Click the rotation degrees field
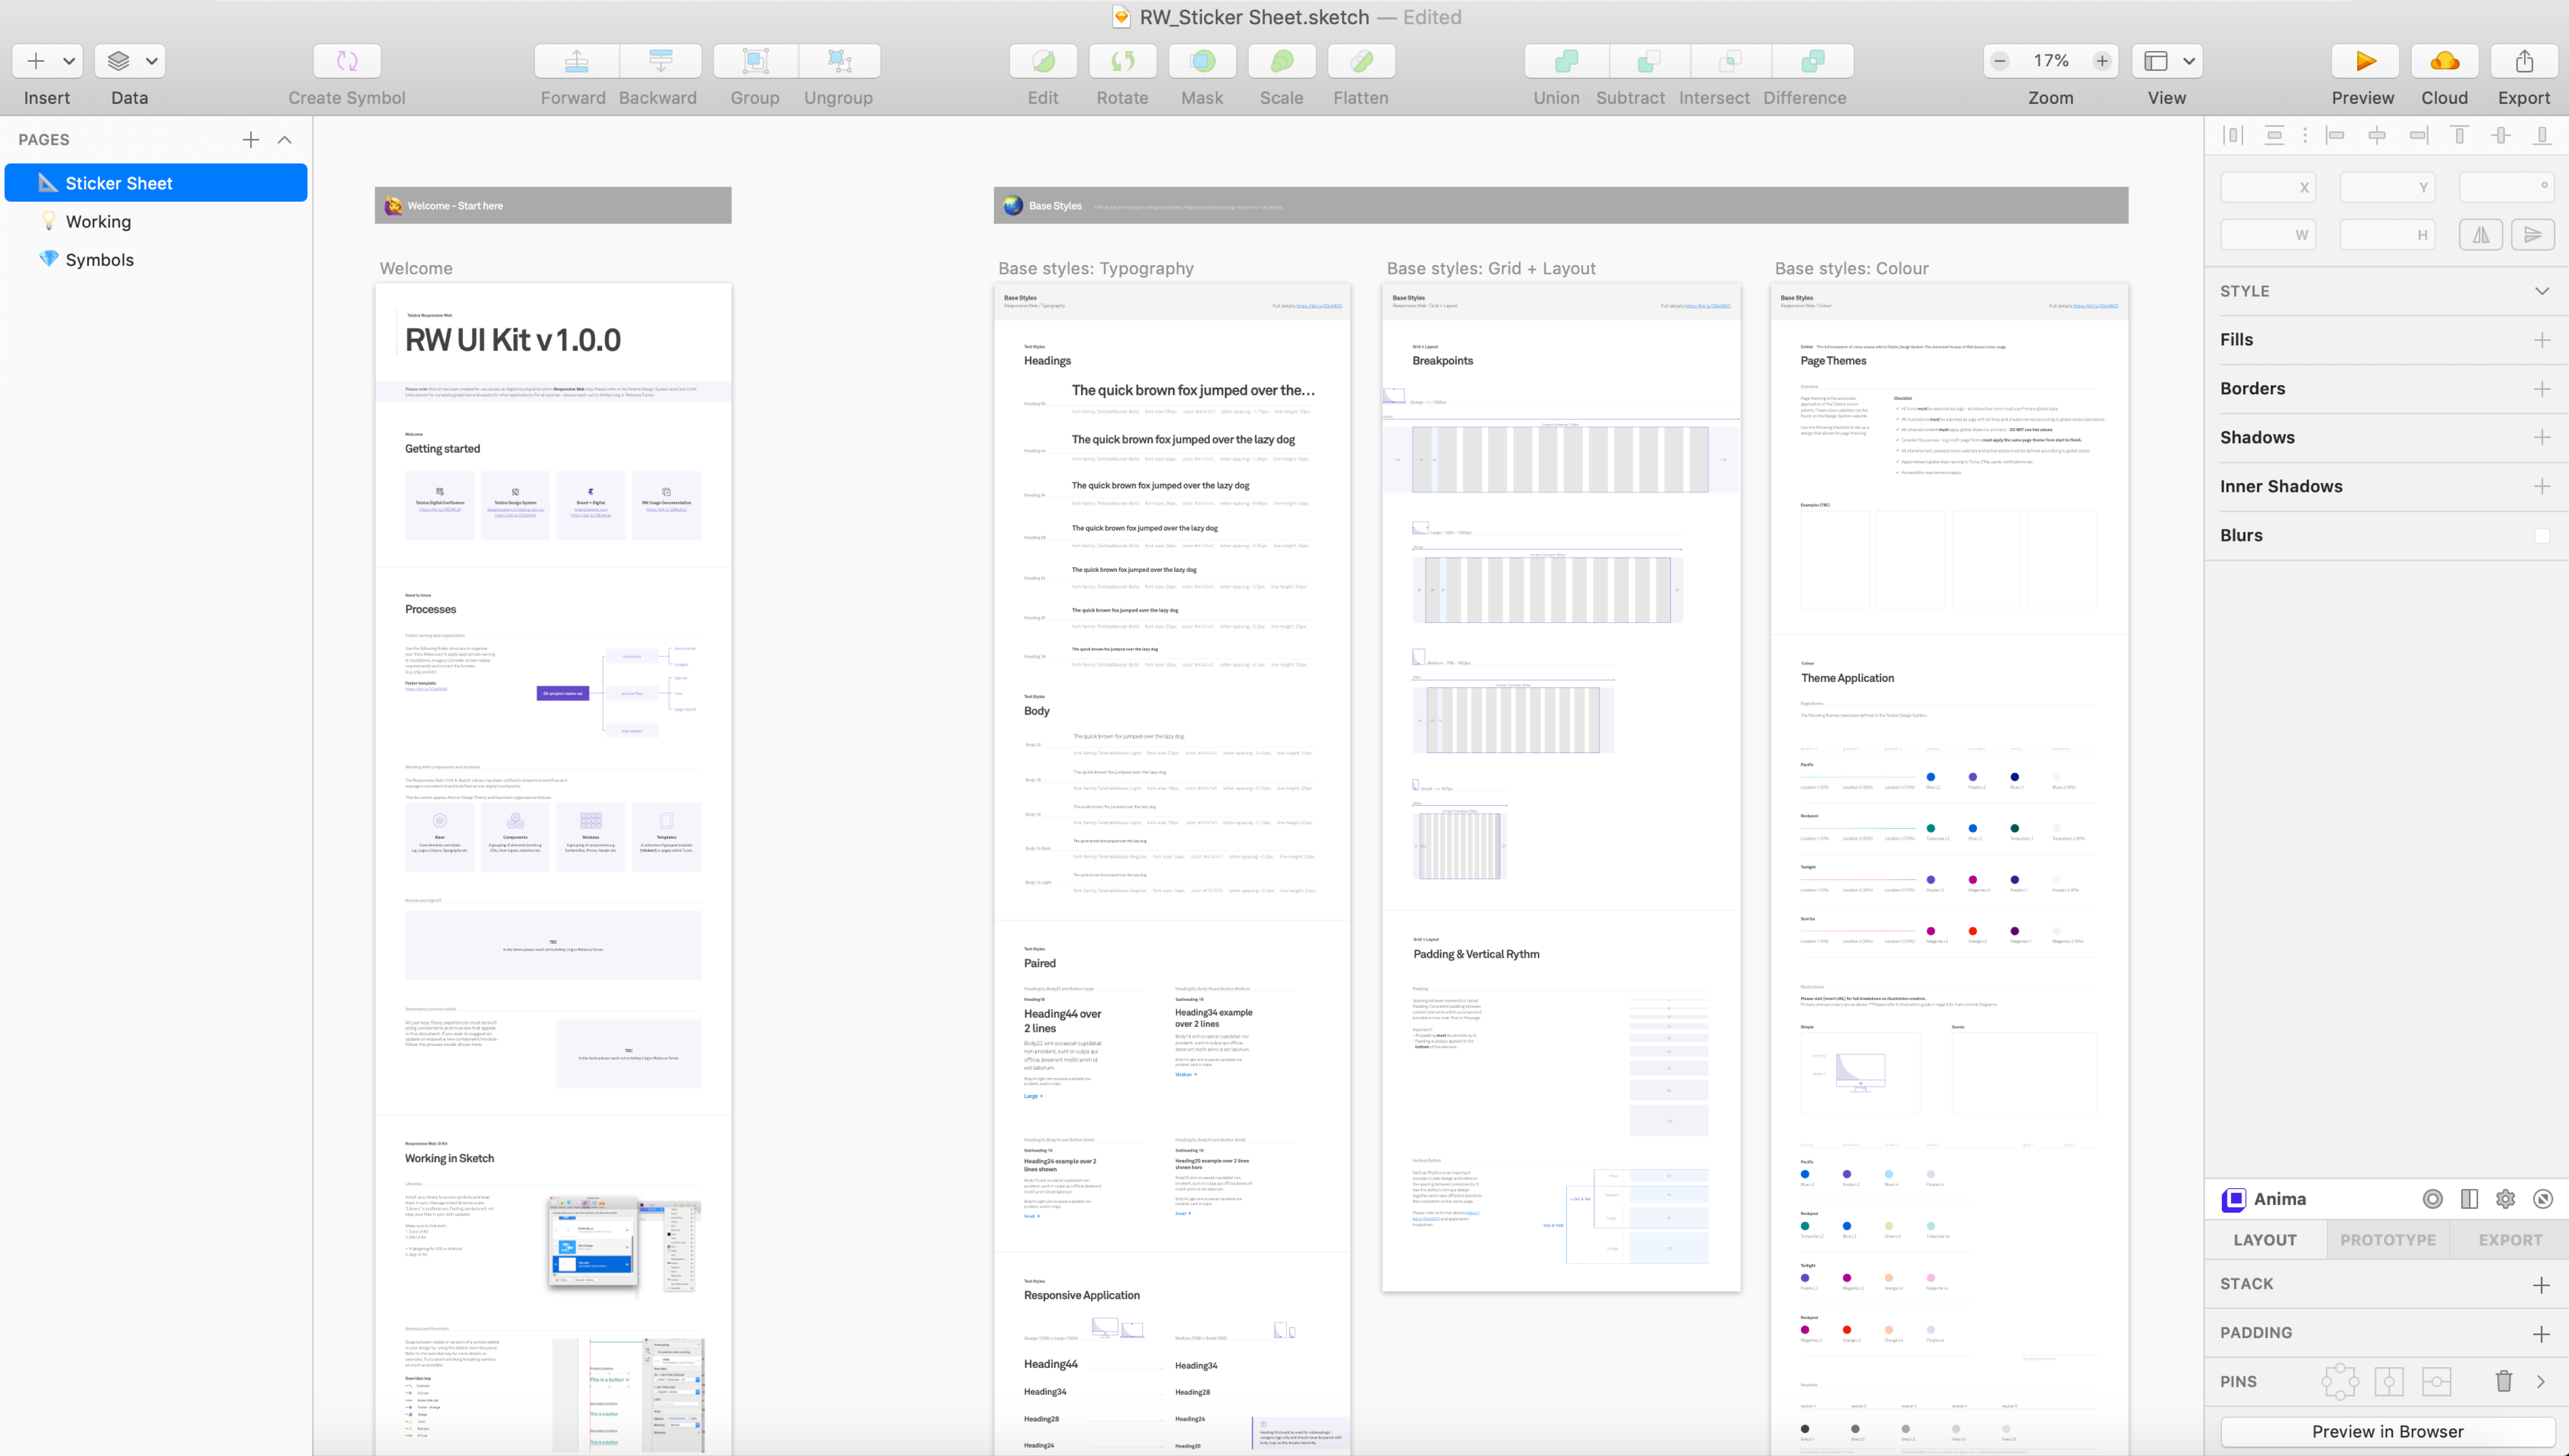The height and width of the screenshot is (1456, 2569). point(2506,187)
